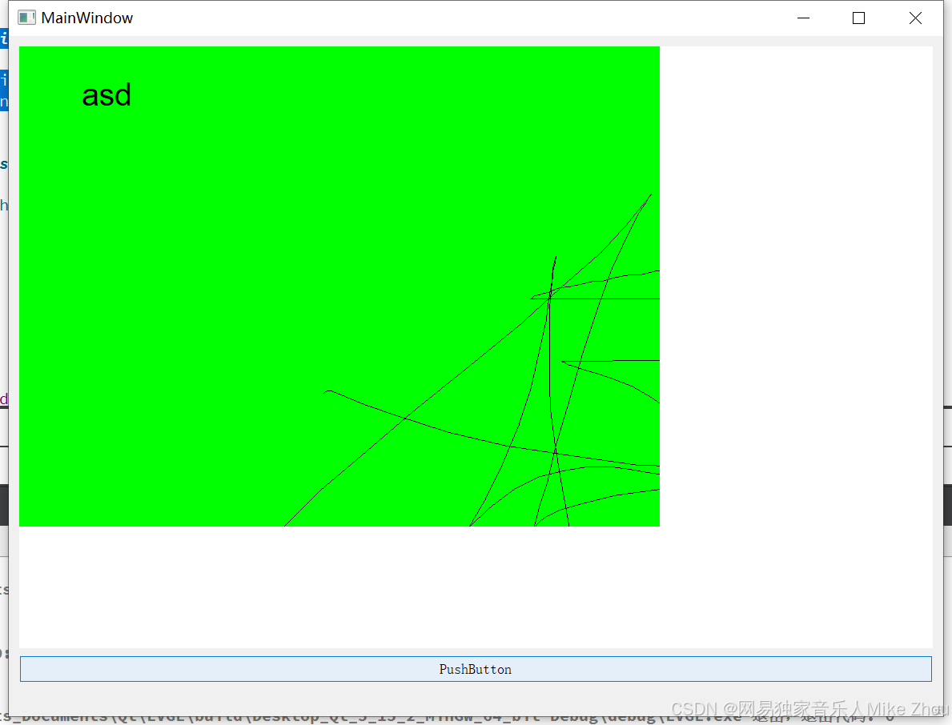952x725 pixels.
Task: Click the PushButton at the bottom
Action: 475,669
